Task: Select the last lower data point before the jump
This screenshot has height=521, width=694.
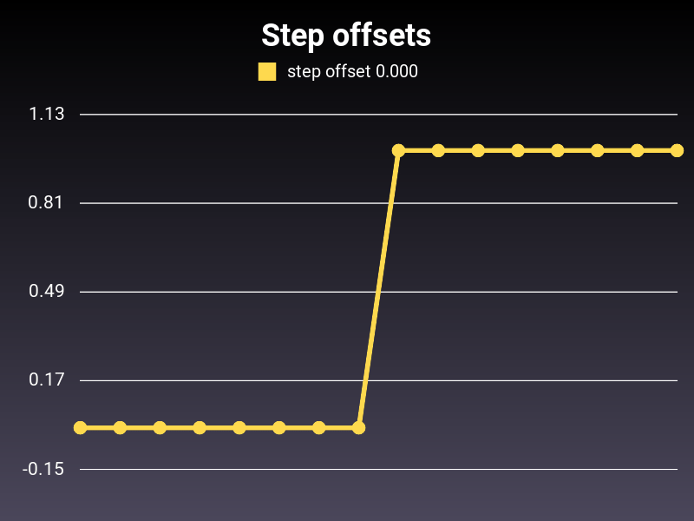Action: point(358,427)
